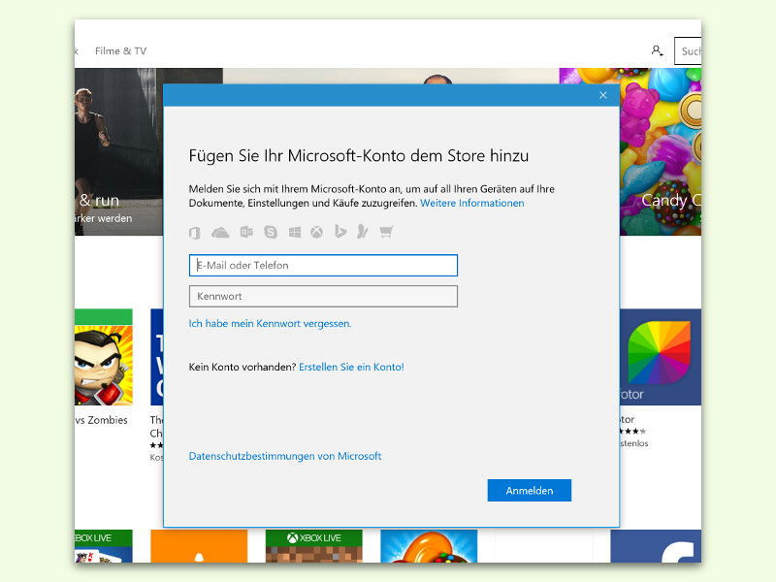The image size is (776, 582).
Task: Open the vs Zombies game tile
Action: (104, 357)
